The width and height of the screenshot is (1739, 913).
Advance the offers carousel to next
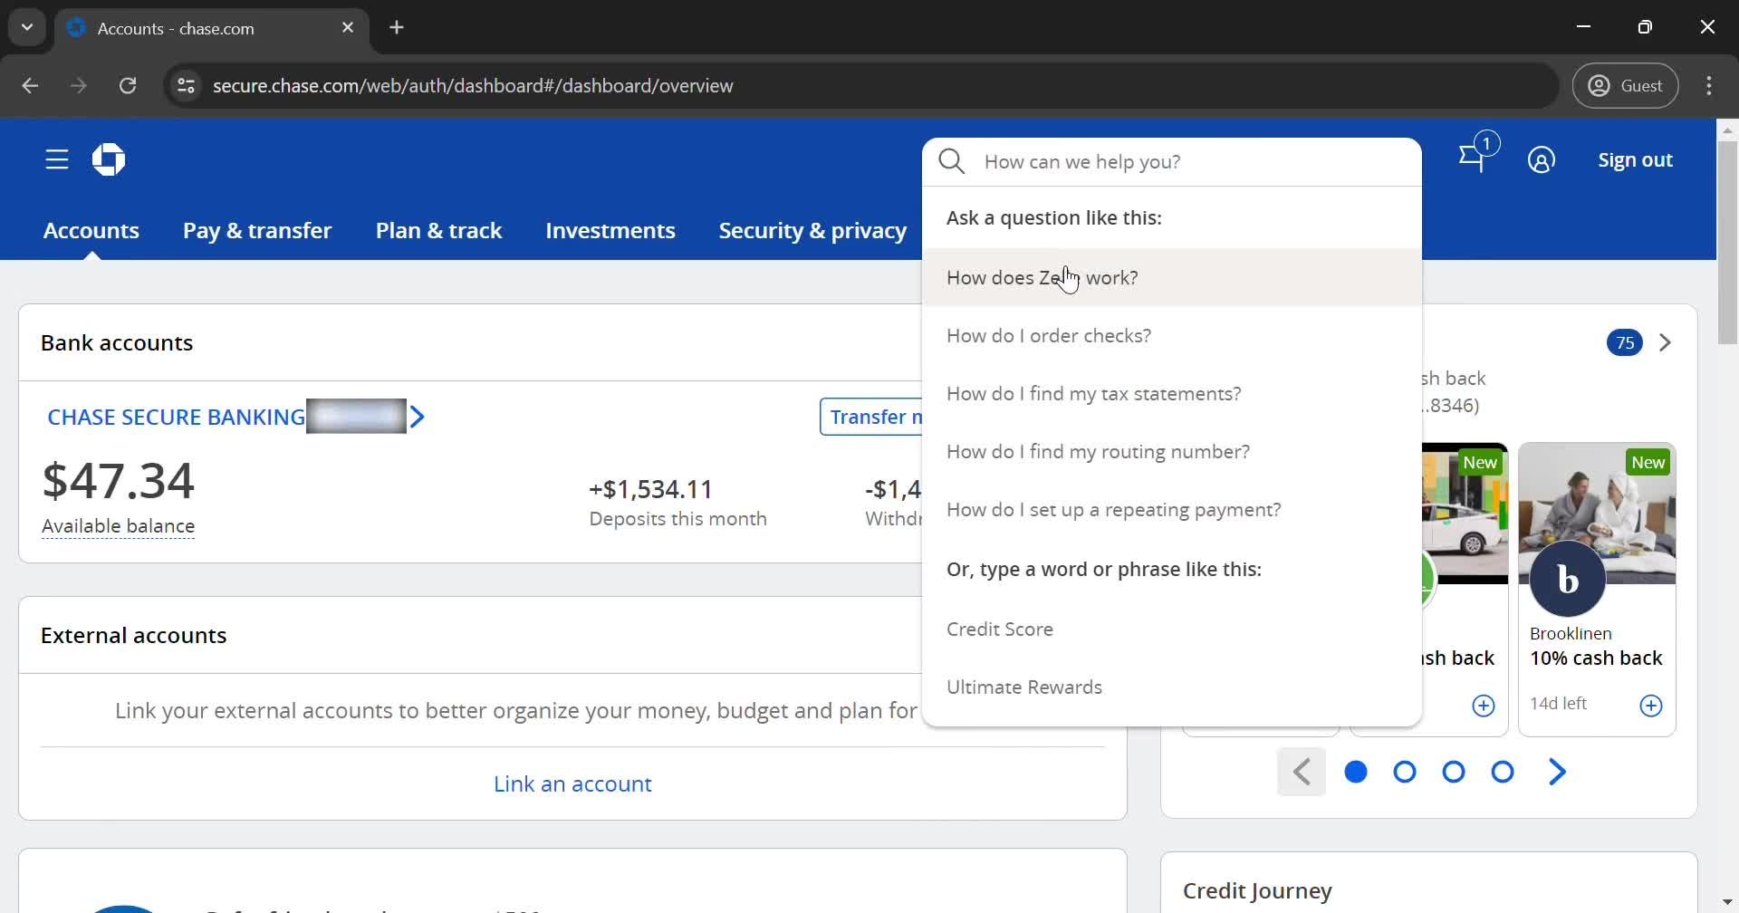1557,772
